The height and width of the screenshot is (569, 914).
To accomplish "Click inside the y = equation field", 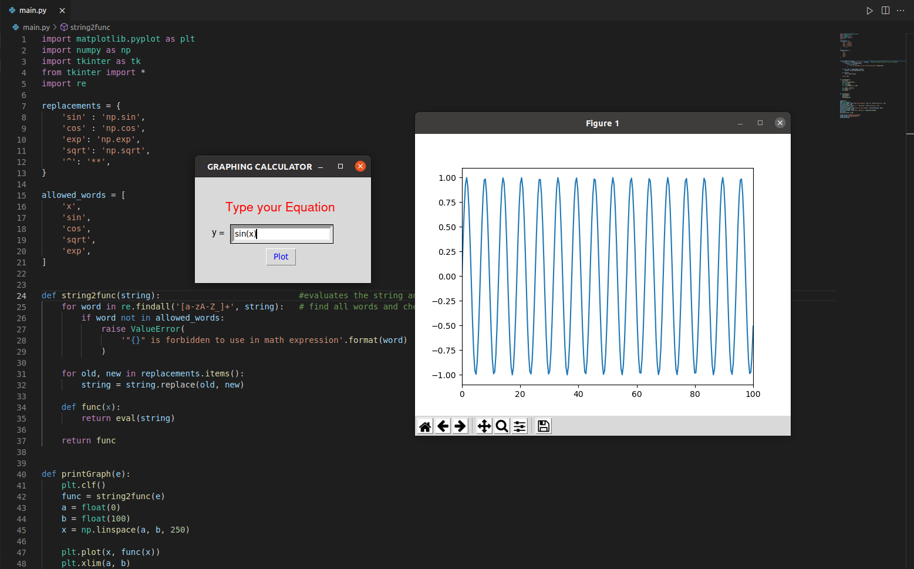I will tap(281, 233).
